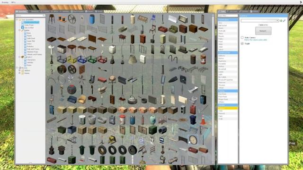303x170 pixels.
Task: Open the Rails and Tracks spawnlist
Action: 33,49
